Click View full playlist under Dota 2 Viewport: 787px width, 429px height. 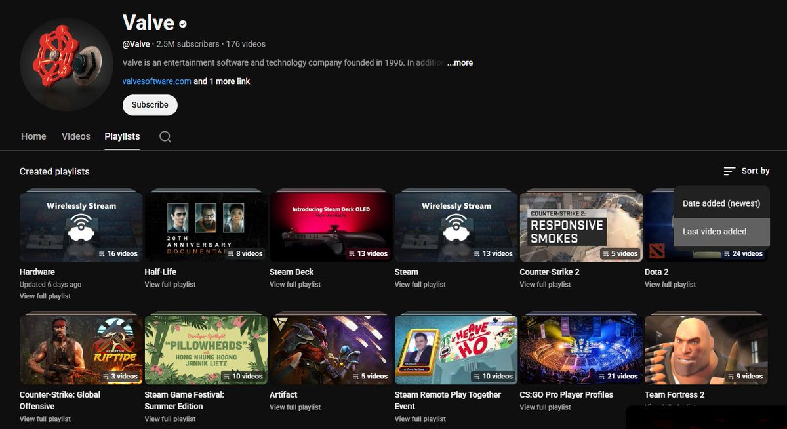[670, 285]
